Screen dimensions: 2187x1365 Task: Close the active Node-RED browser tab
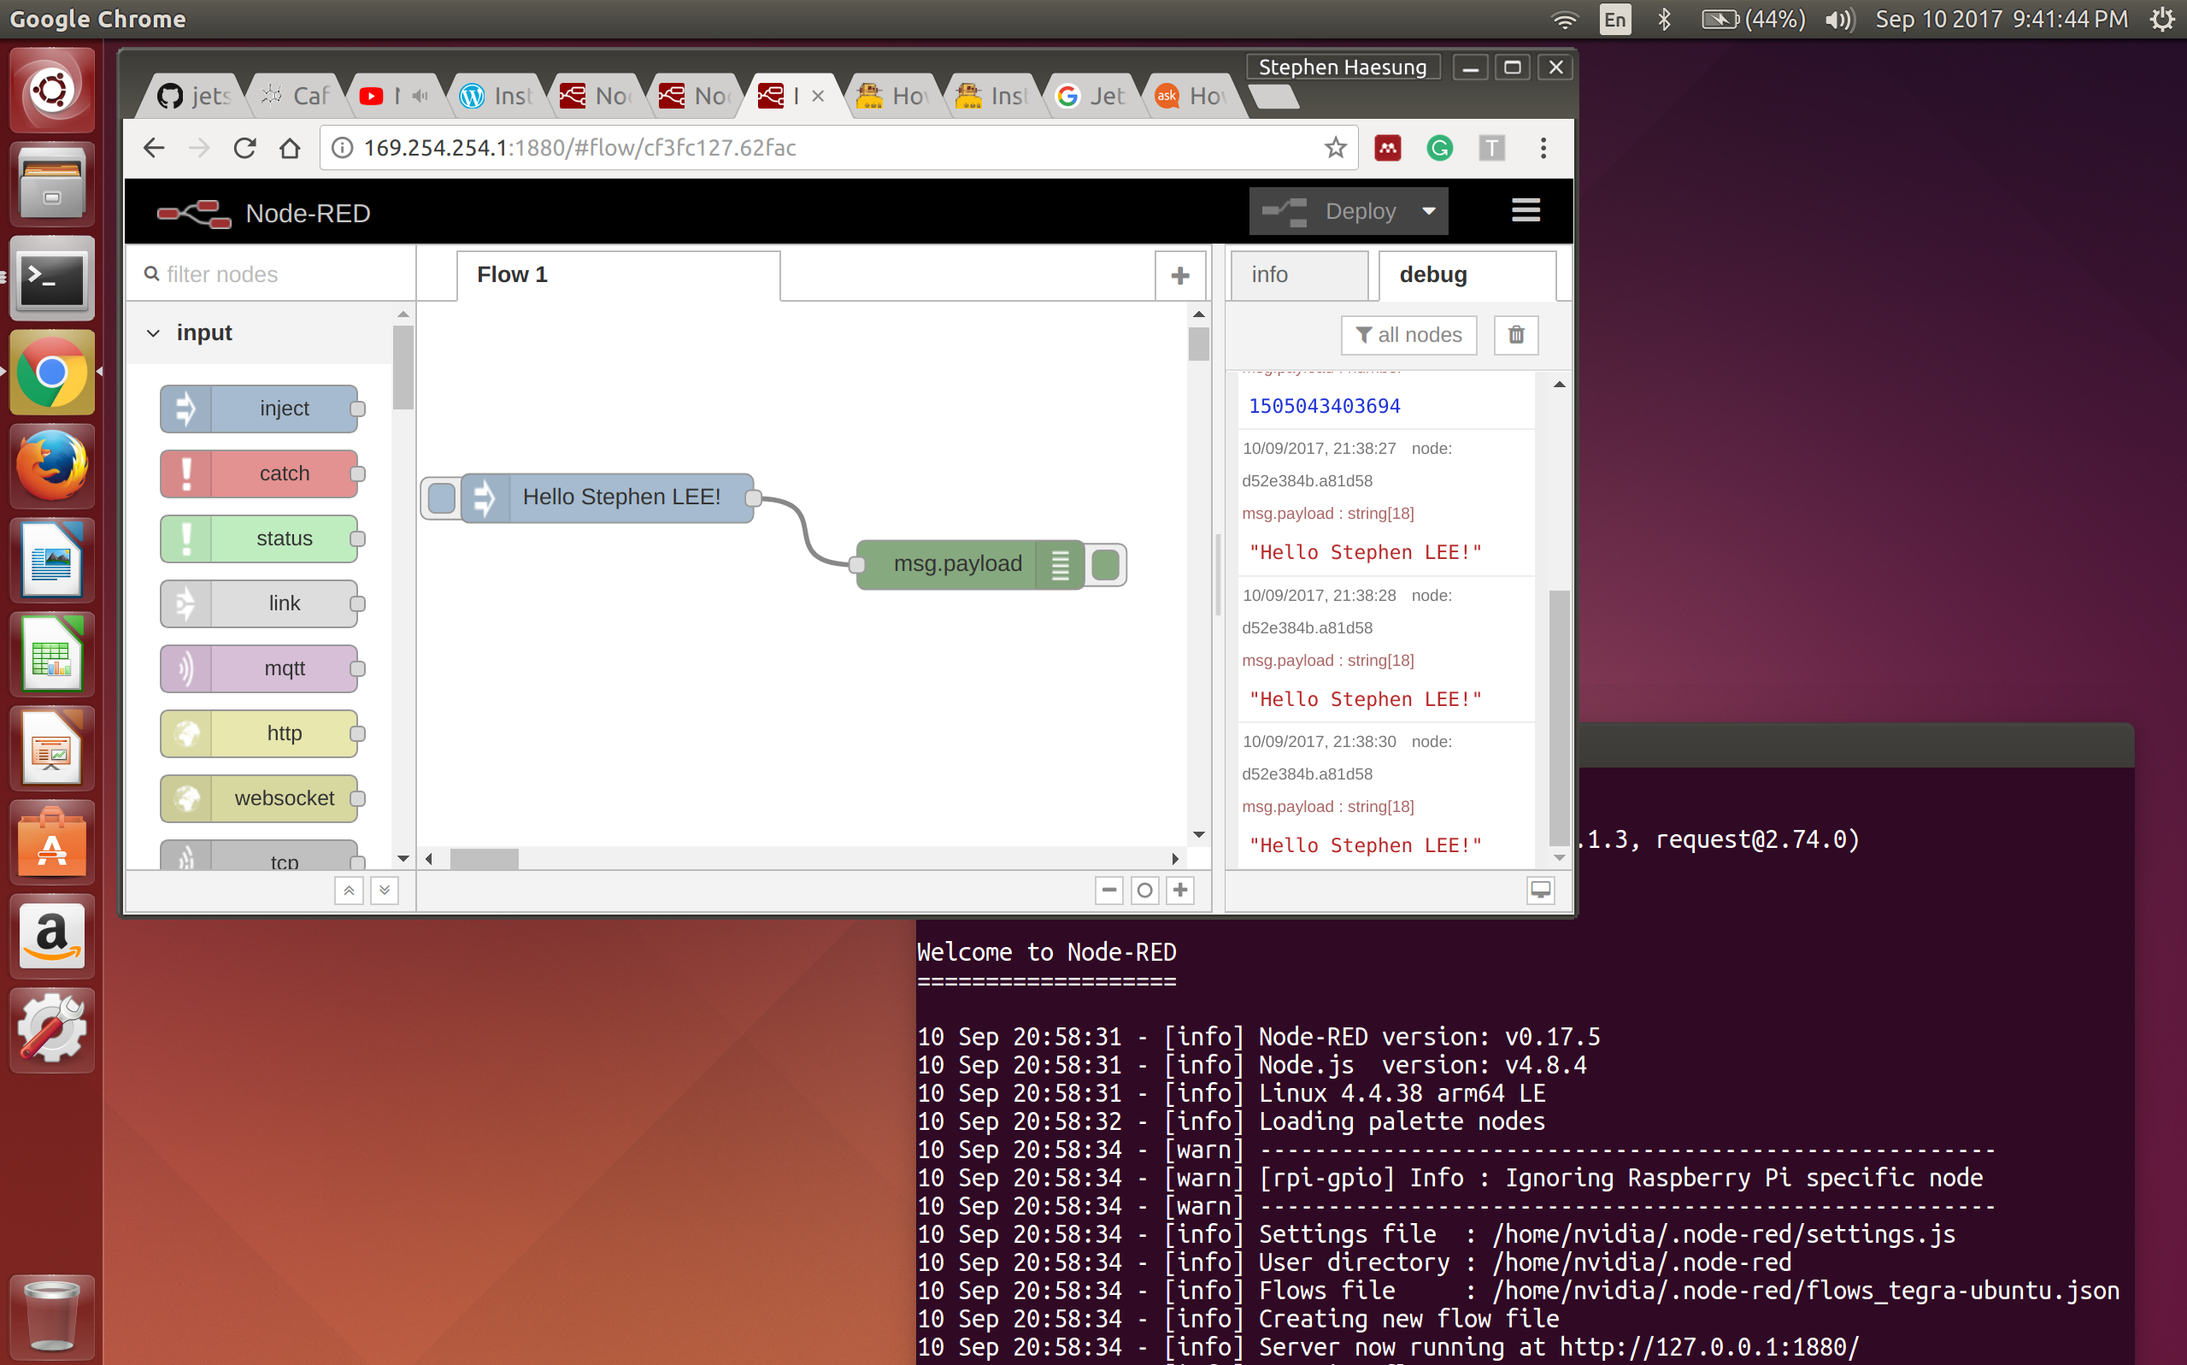[x=817, y=96]
